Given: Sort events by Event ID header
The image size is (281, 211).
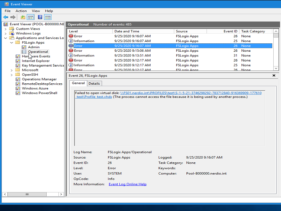Looking at the screenshot, I should pyautogui.click(x=223, y=31).
